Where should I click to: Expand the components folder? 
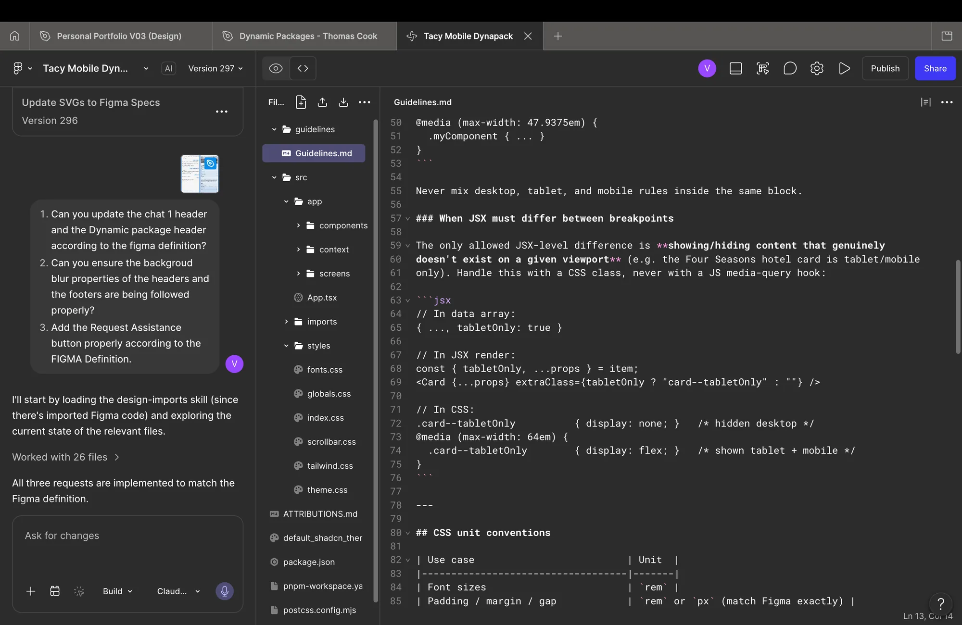click(x=298, y=225)
